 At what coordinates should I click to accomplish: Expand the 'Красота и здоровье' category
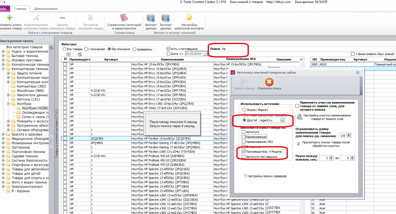click(x=3, y=134)
